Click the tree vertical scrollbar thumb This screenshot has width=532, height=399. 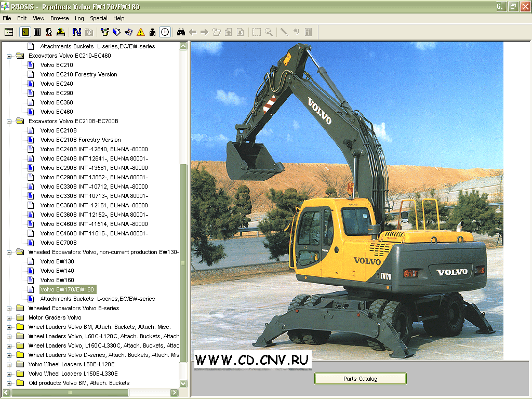[x=183, y=263]
